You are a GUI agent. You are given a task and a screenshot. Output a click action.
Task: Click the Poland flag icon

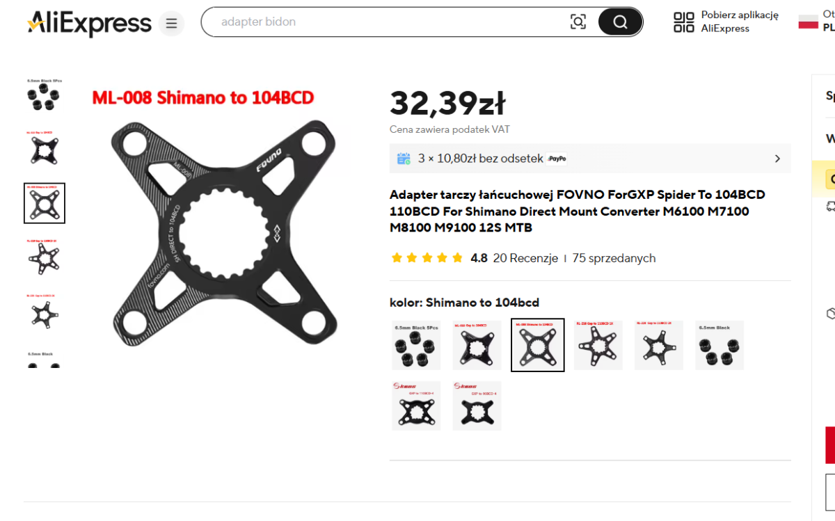pos(808,22)
